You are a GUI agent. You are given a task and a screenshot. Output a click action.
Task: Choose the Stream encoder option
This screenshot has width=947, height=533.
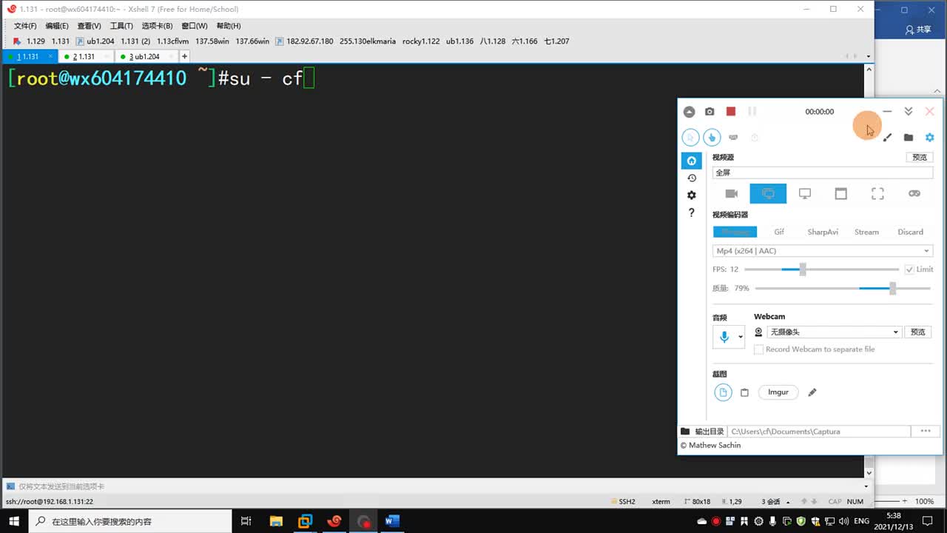coord(866,232)
